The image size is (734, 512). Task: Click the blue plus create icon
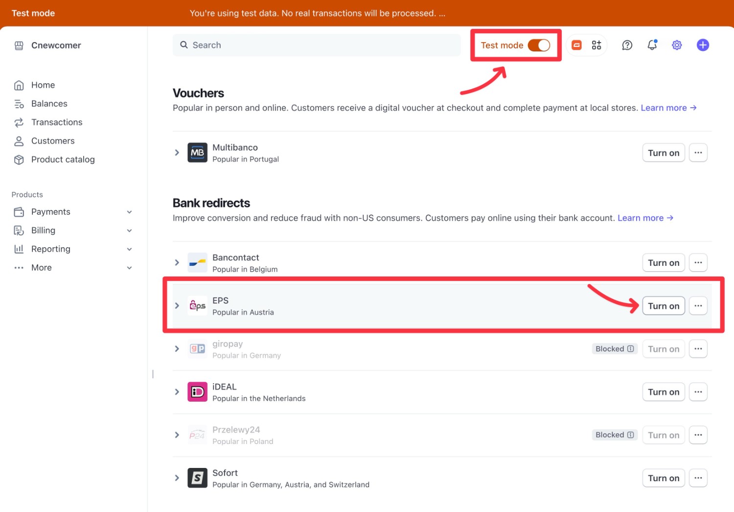(x=703, y=45)
